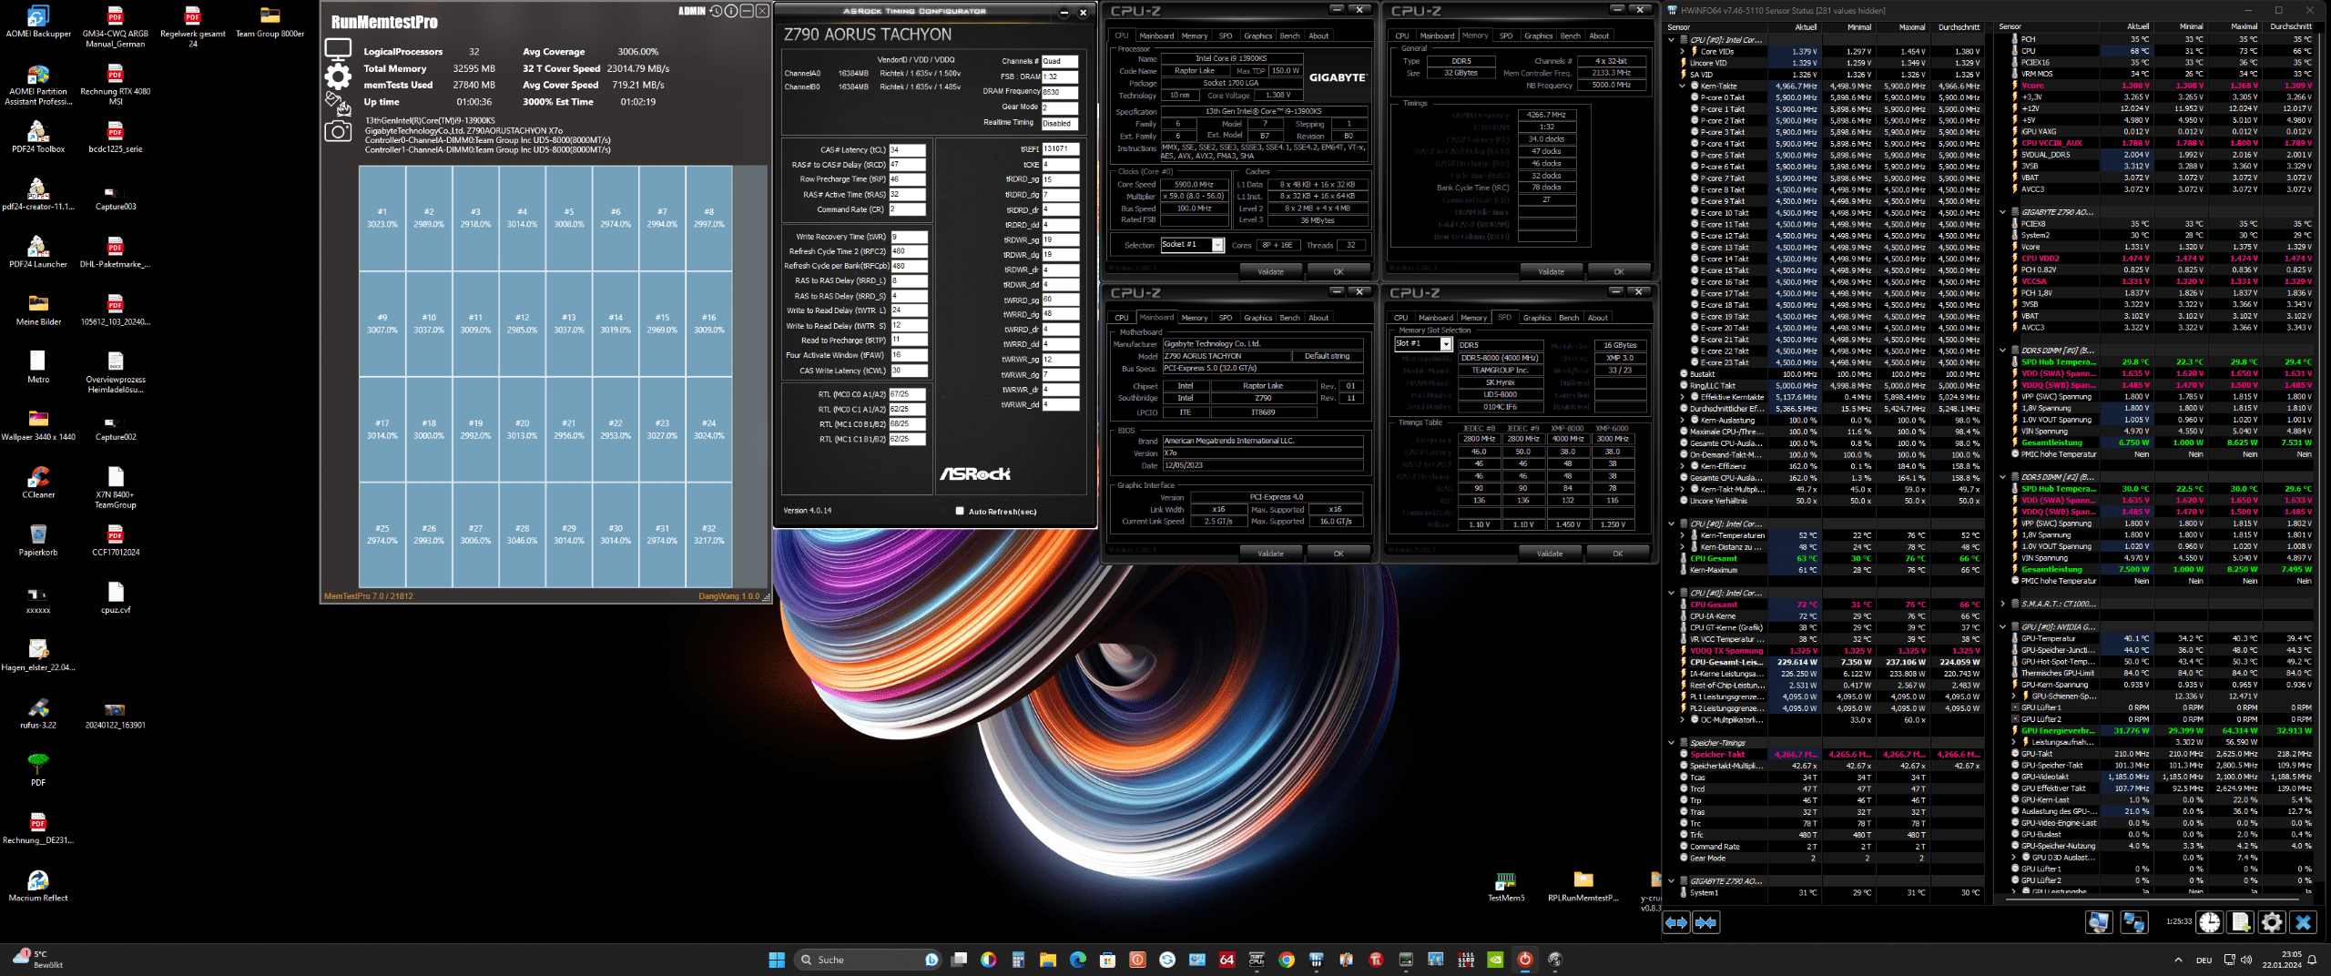
Task: Collapse the Kern-Takte tree node in HWiNFO
Action: [1683, 86]
